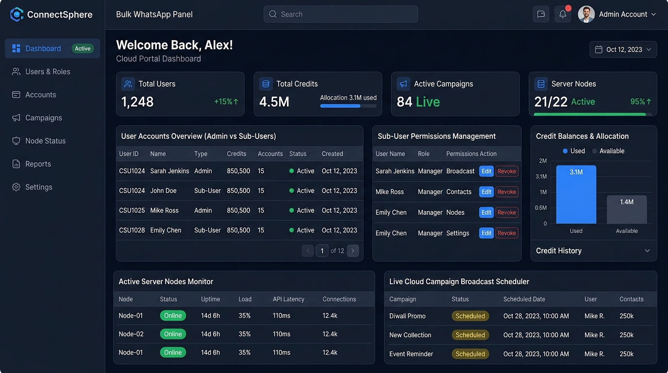This screenshot has height=373, width=668.
Task: Open the messages icon in header
Action: click(x=541, y=14)
